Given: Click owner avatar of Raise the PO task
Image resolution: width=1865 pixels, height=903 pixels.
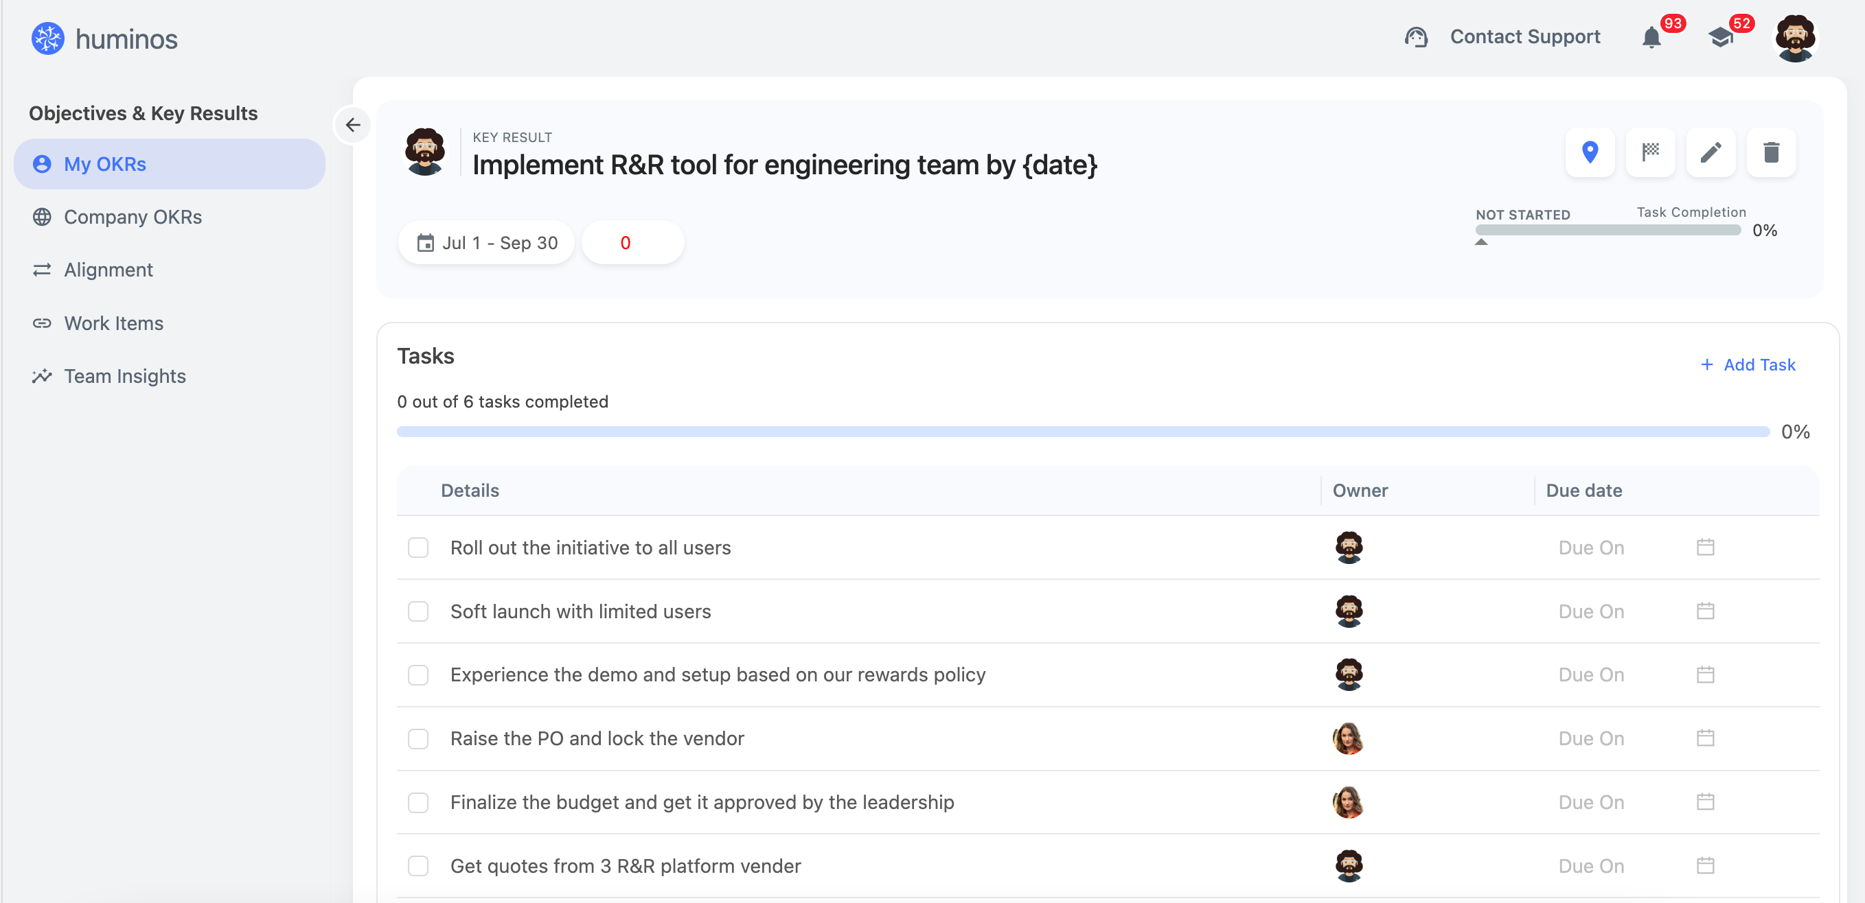Looking at the screenshot, I should click(x=1349, y=738).
